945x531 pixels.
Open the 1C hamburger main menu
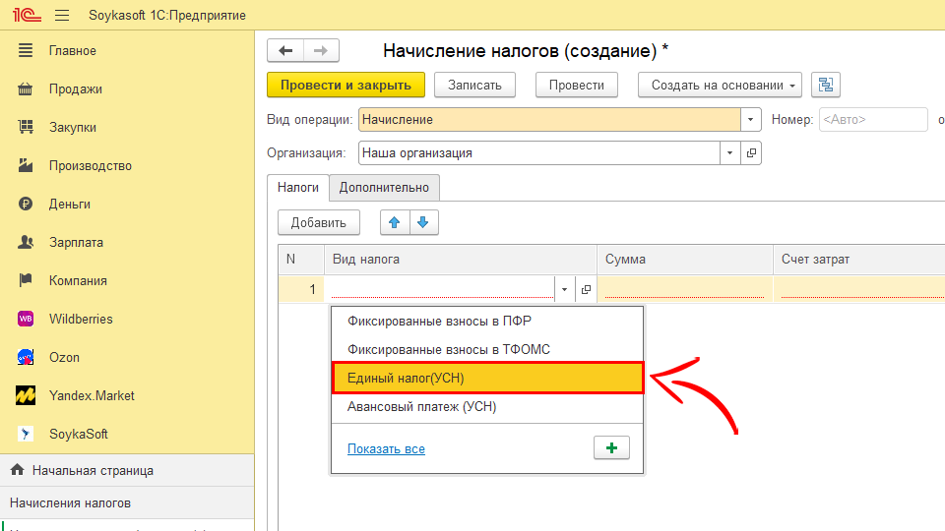62,15
